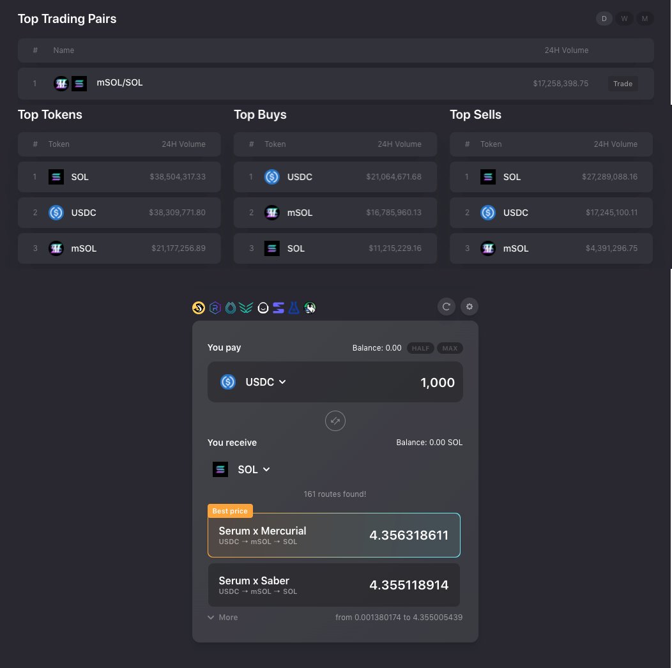The height and width of the screenshot is (668, 672).
Task: Refresh the swap route prices
Action: click(x=446, y=307)
